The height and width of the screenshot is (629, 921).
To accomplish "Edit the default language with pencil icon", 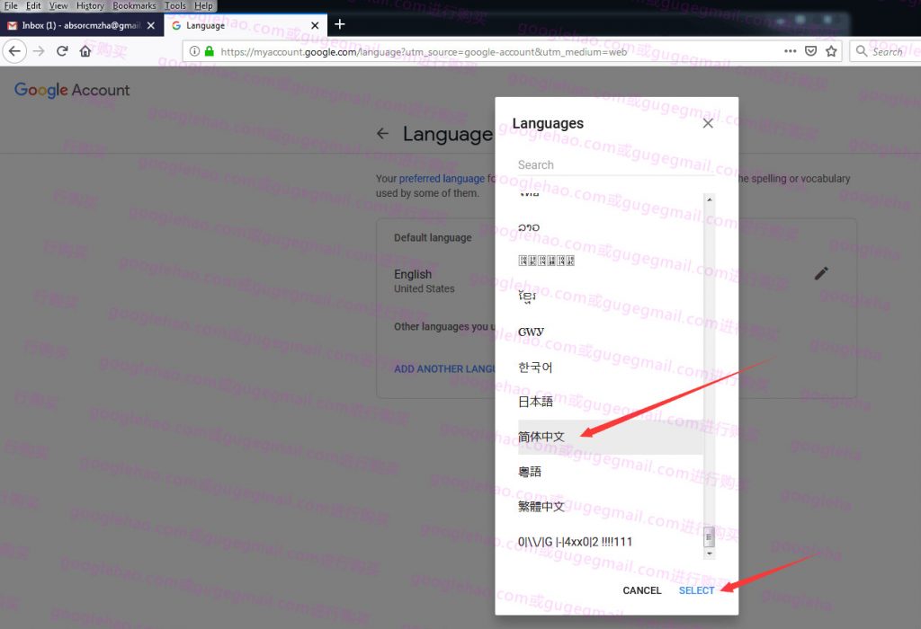I will click(x=821, y=273).
